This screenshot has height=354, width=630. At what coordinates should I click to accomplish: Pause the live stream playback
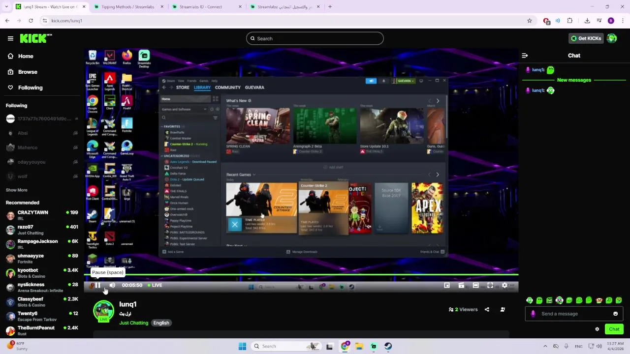point(97,285)
